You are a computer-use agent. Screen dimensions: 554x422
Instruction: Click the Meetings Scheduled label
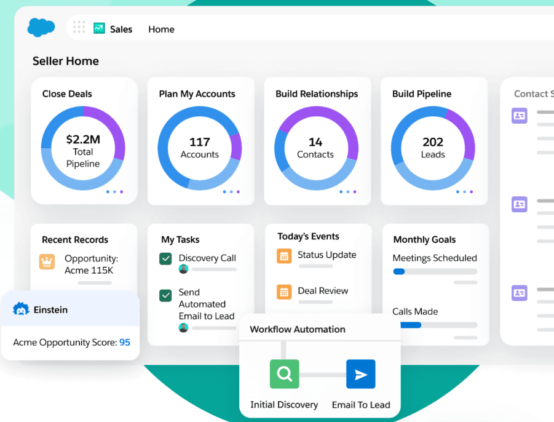click(x=435, y=258)
